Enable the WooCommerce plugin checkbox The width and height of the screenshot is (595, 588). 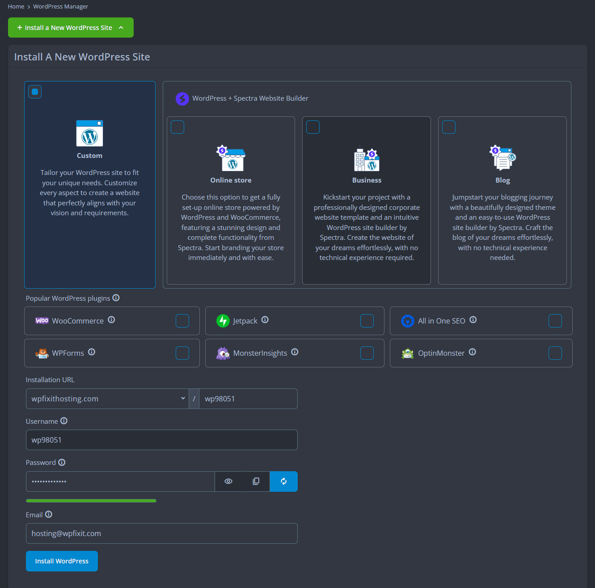pos(182,321)
